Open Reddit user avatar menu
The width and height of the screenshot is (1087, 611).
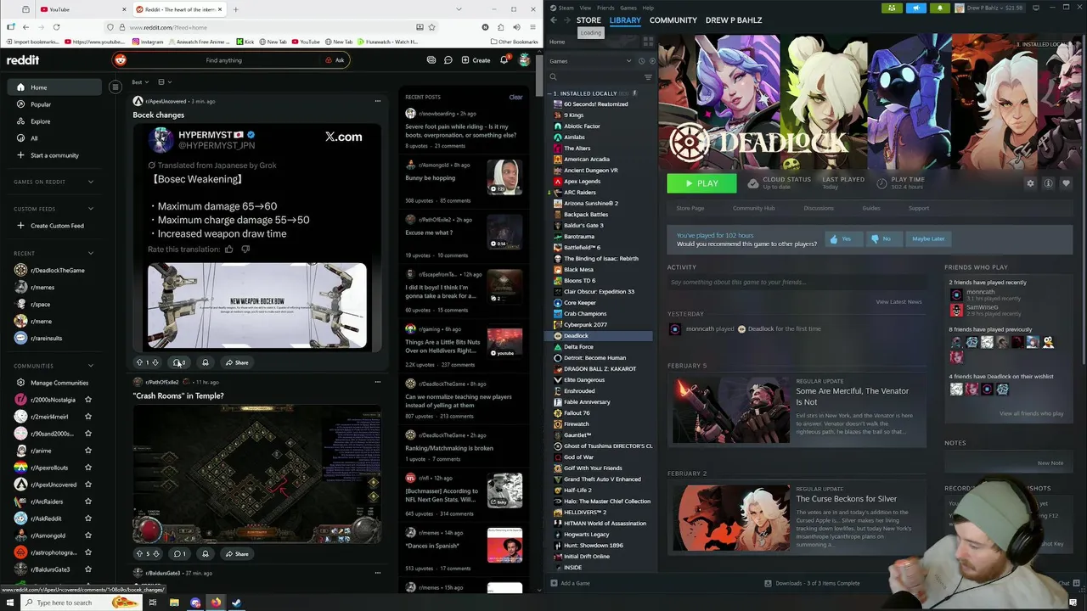(525, 60)
